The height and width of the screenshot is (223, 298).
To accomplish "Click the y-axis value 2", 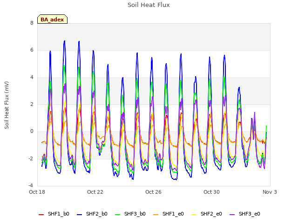I will [32, 104].
